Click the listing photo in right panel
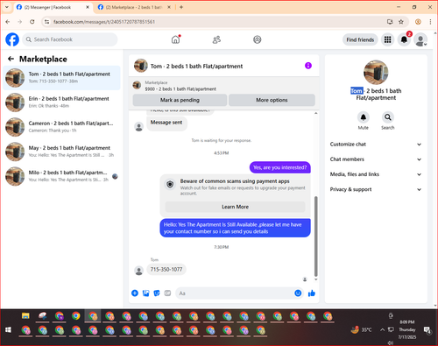This screenshot has height=346, width=438. 376,73
